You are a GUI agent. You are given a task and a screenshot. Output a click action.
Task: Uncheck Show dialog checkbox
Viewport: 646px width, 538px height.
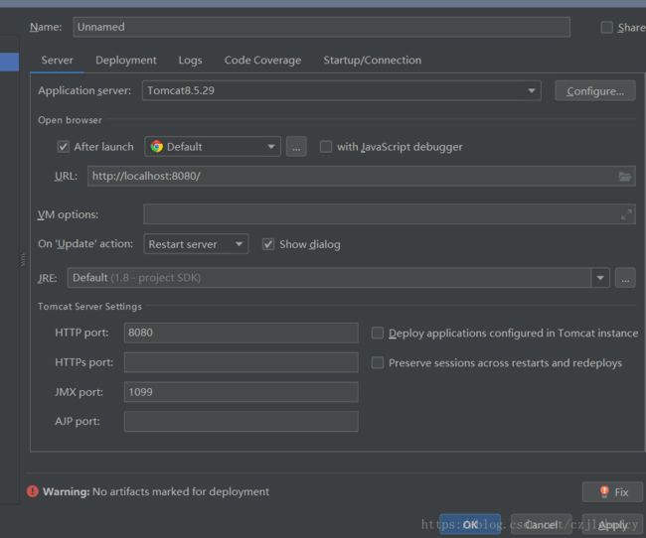(x=268, y=244)
